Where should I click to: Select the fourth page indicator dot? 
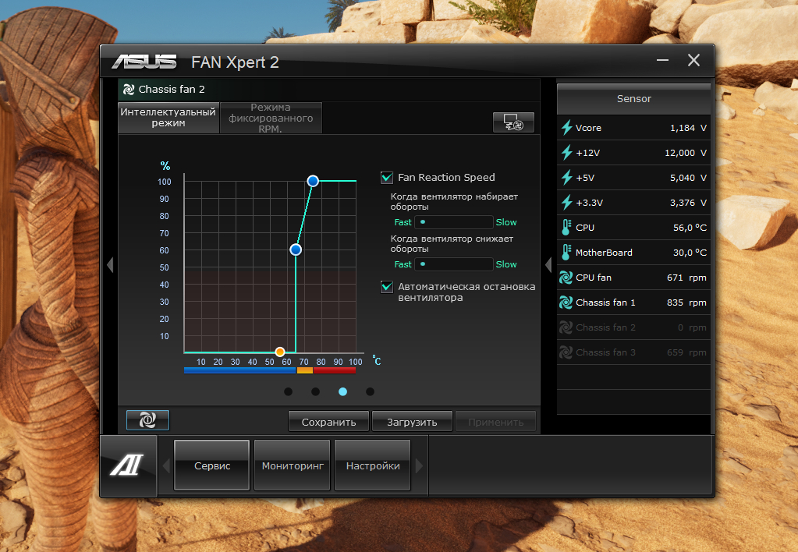pyautogui.click(x=370, y=391)
